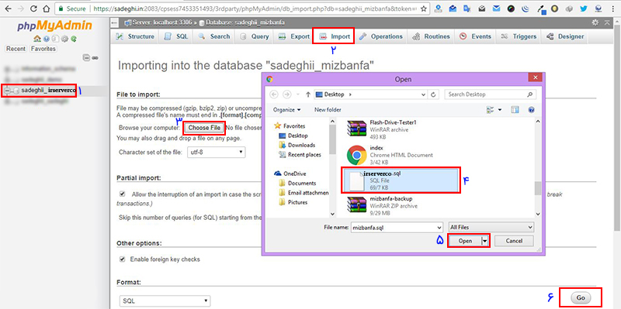The height and width of the screenshot is (309, 621).
Task: Click browser back arrow
Action: (x=8, y=9)
